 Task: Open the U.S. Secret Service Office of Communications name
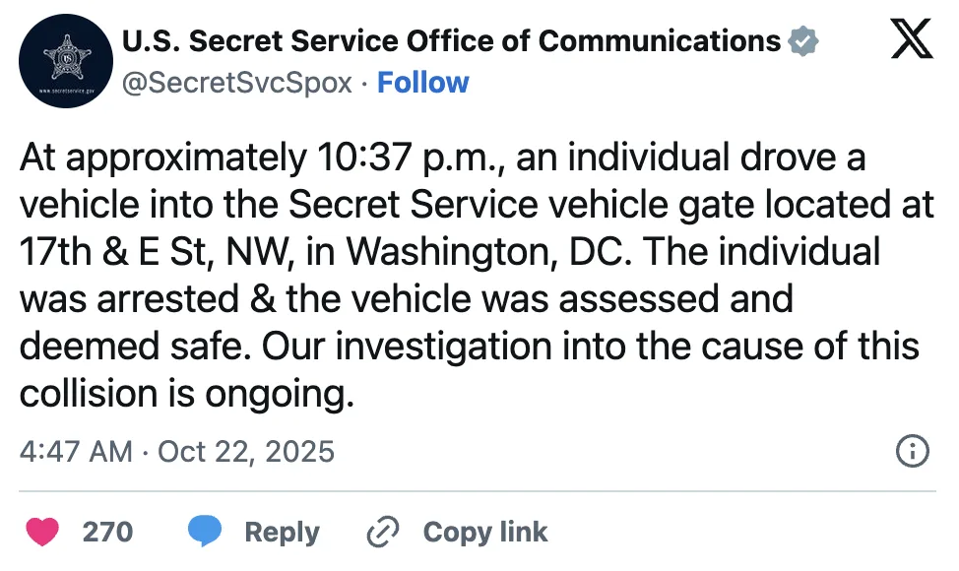pos(451,41)
